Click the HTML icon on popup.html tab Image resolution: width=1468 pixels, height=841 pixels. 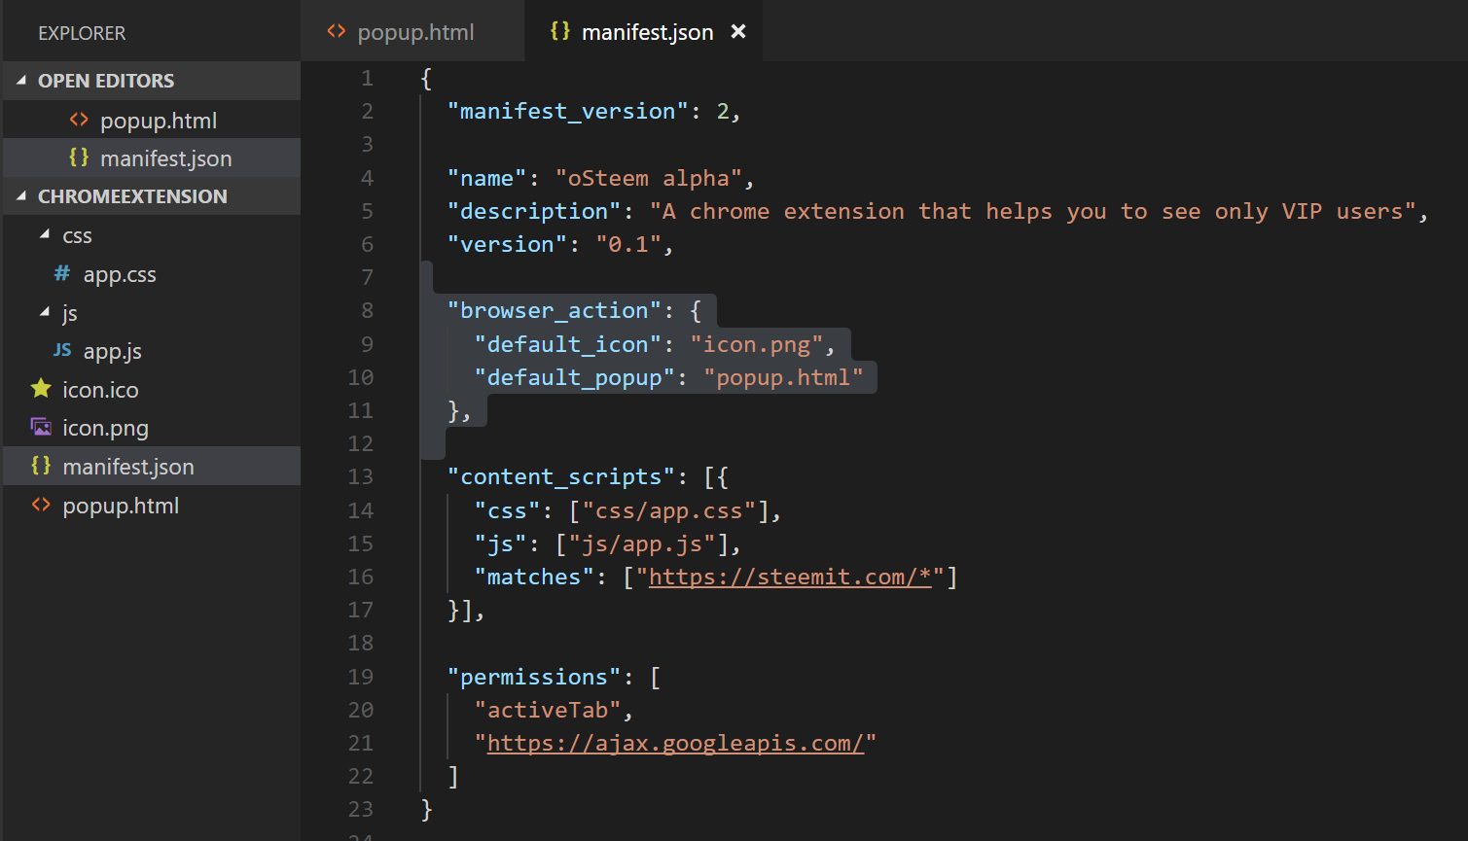tap(337, 31)
